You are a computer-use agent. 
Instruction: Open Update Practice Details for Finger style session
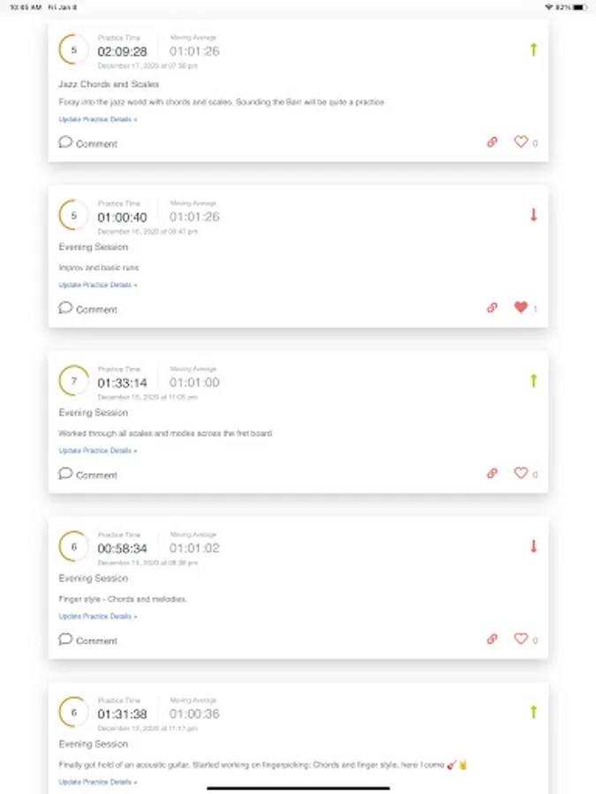click(98, 617)
